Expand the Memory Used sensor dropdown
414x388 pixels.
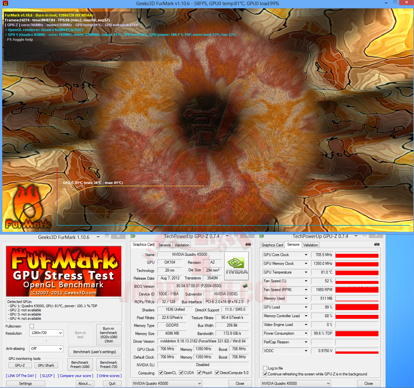click(x=306, y=298)
